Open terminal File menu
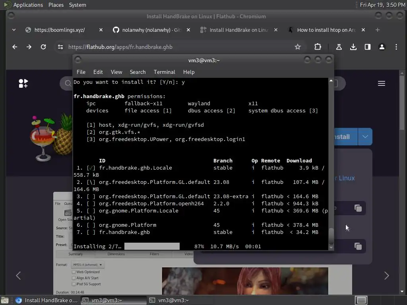This screenshot has height=305, width=407. tap(81, 72)
